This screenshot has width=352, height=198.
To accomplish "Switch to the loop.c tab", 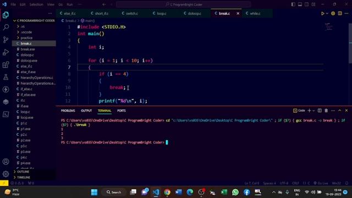I will 162,13.
